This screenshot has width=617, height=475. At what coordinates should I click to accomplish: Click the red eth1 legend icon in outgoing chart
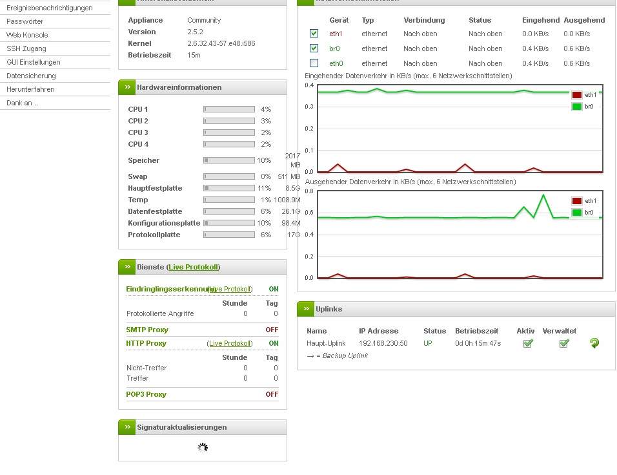(x=576, y=201)
